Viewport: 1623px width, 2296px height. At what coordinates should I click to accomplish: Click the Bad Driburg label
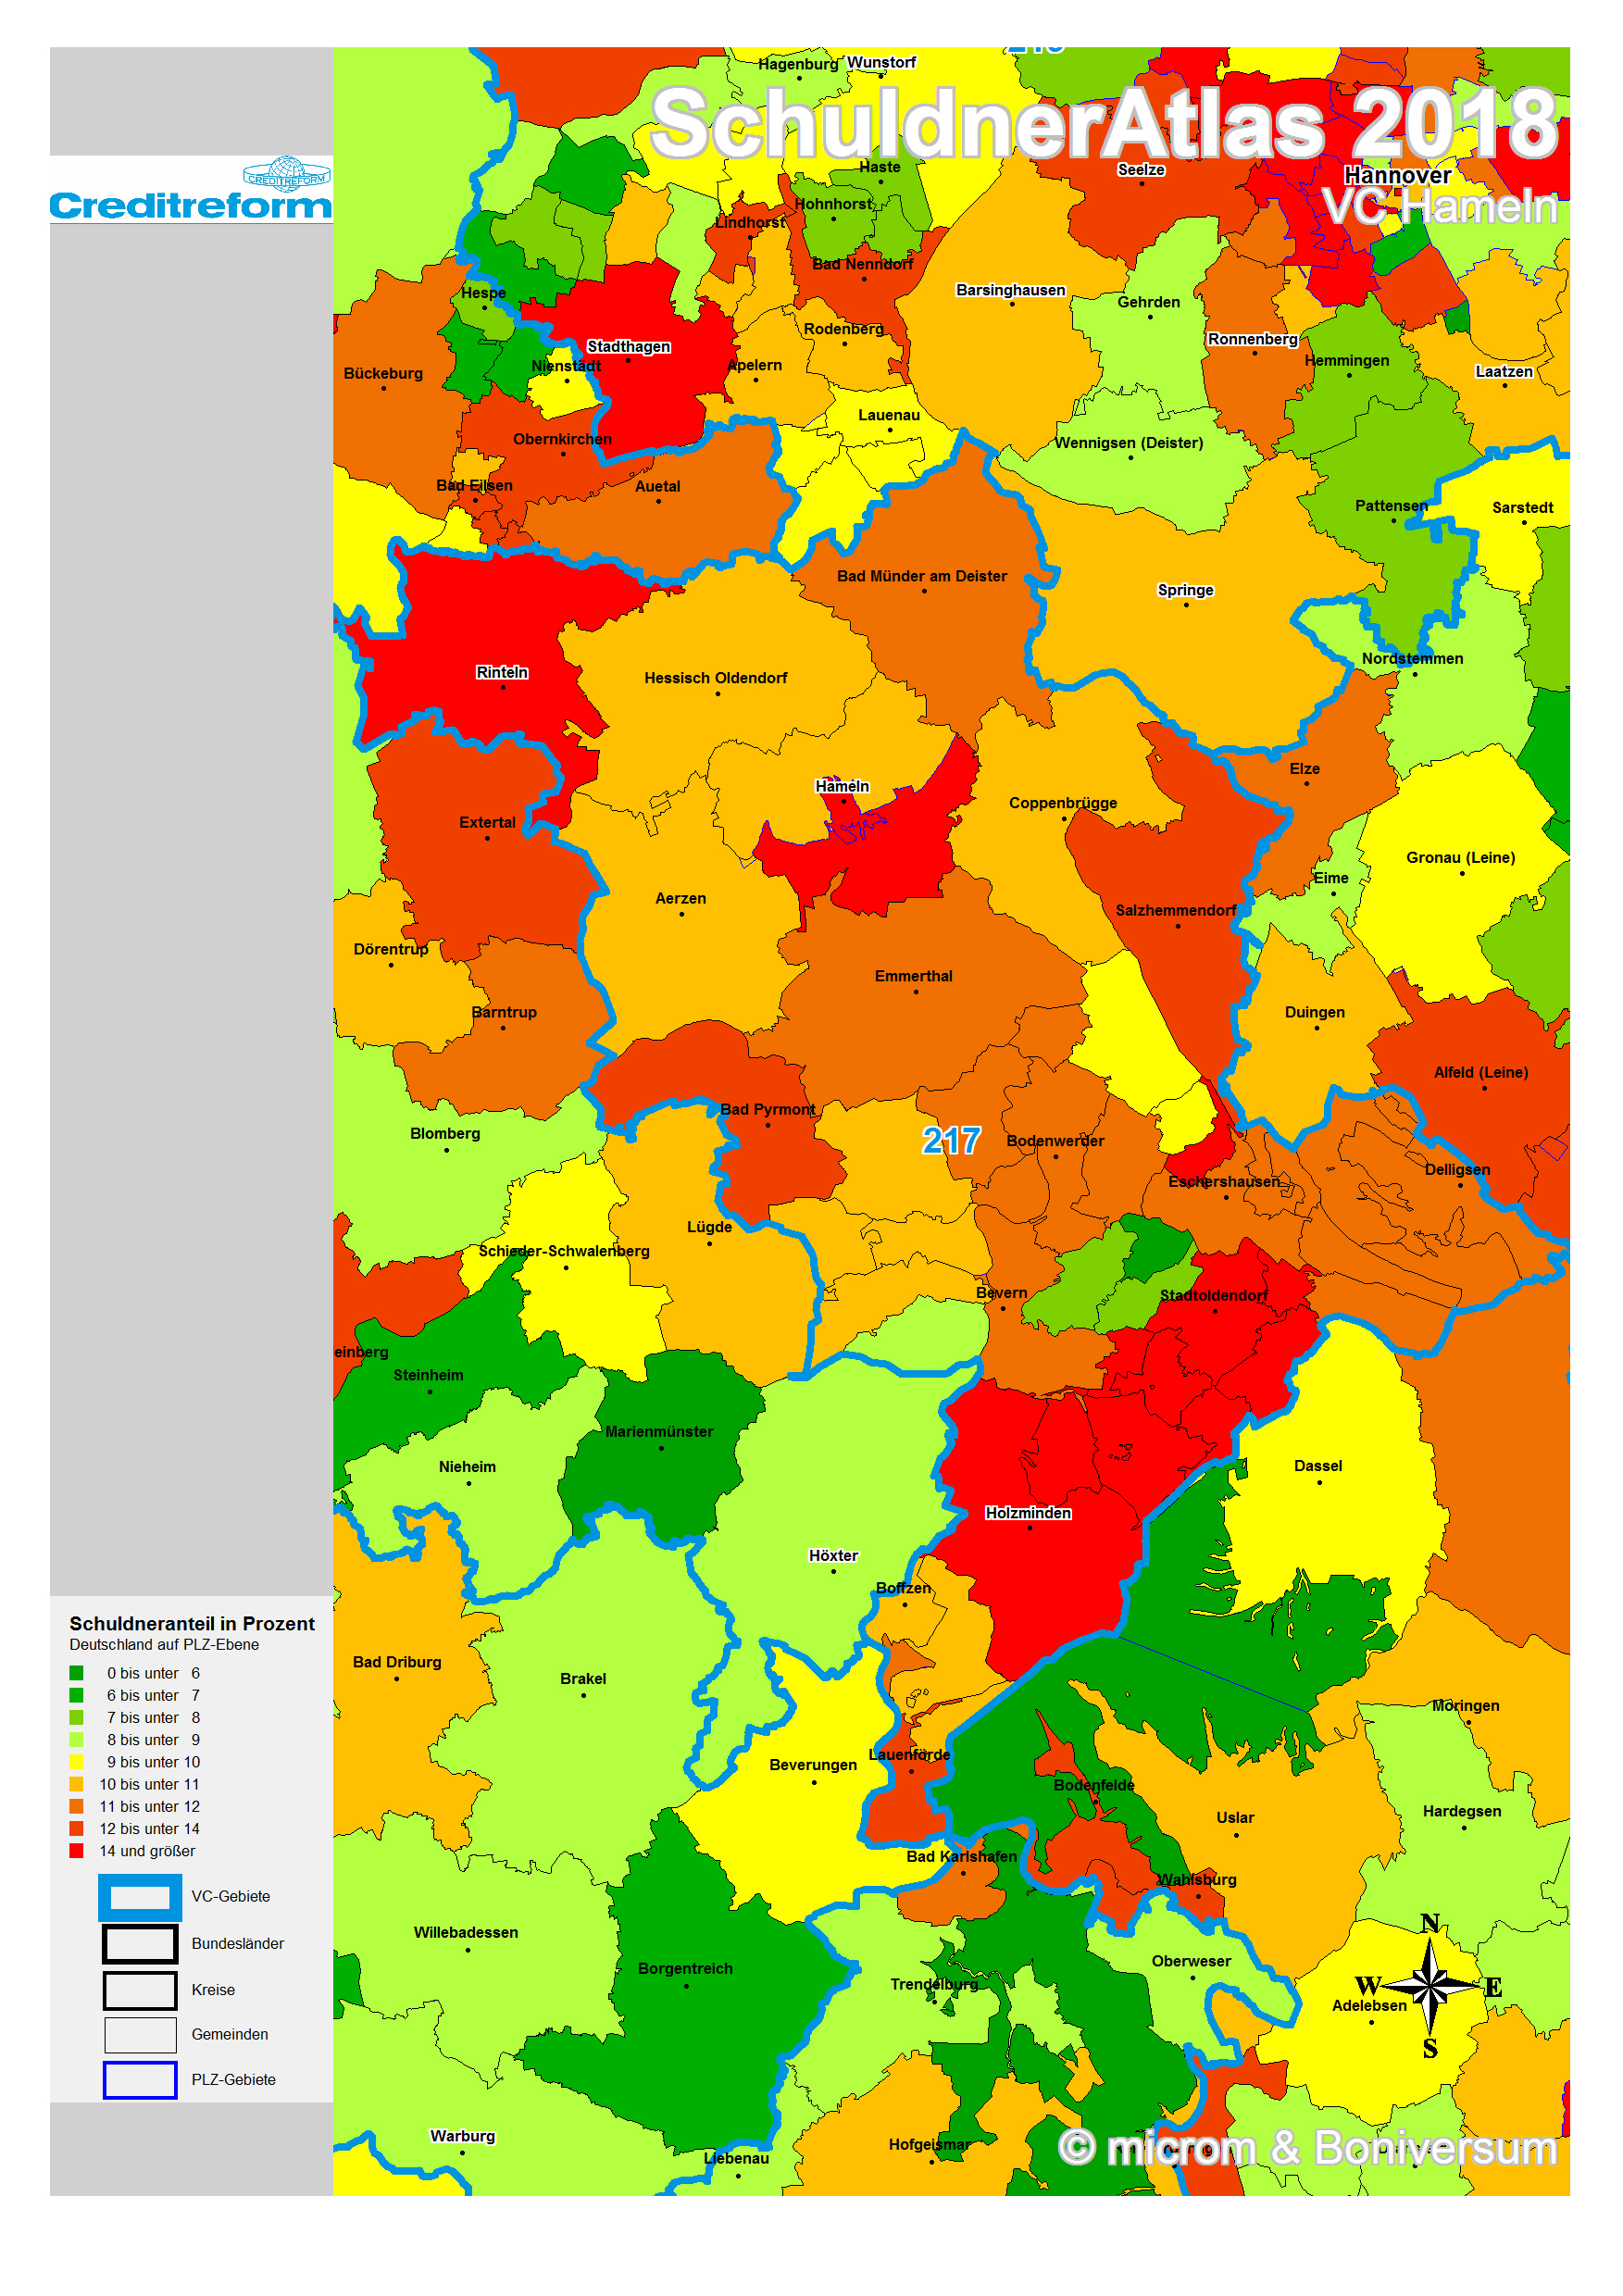[x=397, y=1662]
